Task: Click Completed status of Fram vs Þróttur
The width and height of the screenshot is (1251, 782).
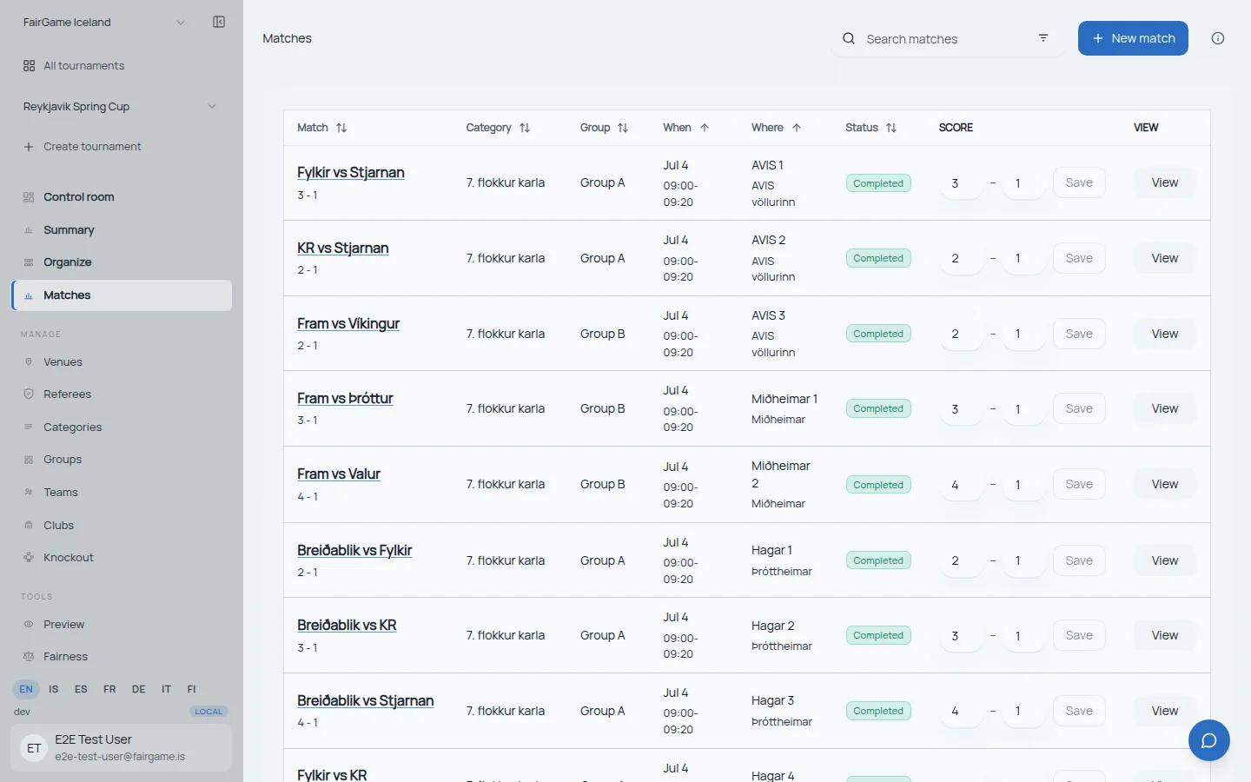Action: coord(878,408)
